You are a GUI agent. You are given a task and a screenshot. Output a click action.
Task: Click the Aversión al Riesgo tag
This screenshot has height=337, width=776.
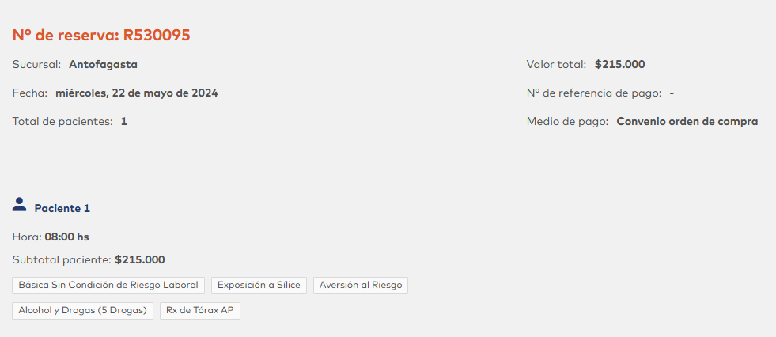[361, 285]
